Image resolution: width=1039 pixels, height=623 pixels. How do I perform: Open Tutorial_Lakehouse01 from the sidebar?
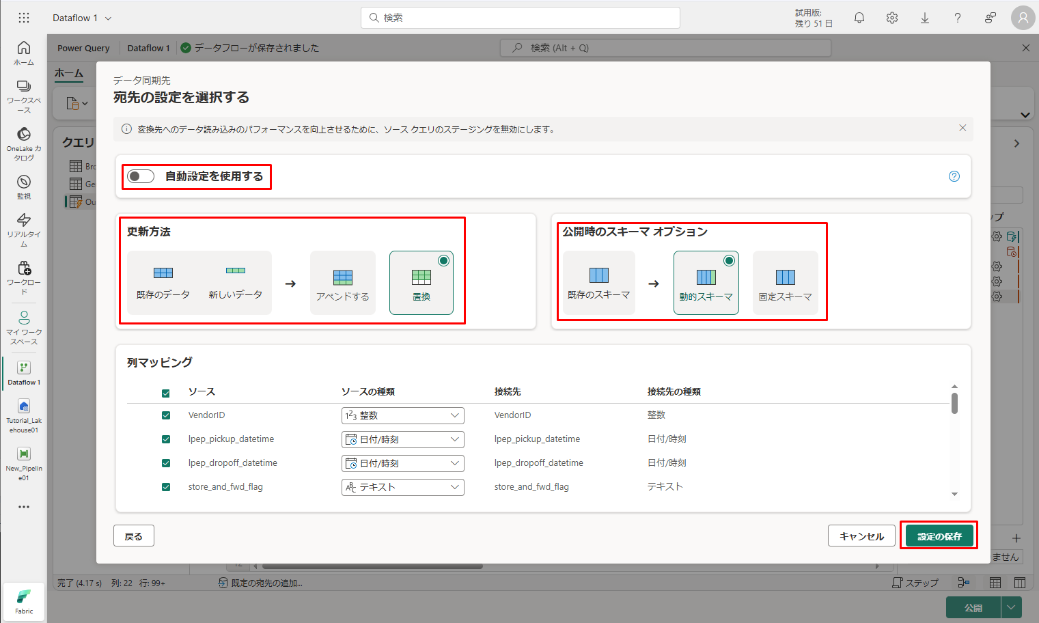click(x=24, y=415)
